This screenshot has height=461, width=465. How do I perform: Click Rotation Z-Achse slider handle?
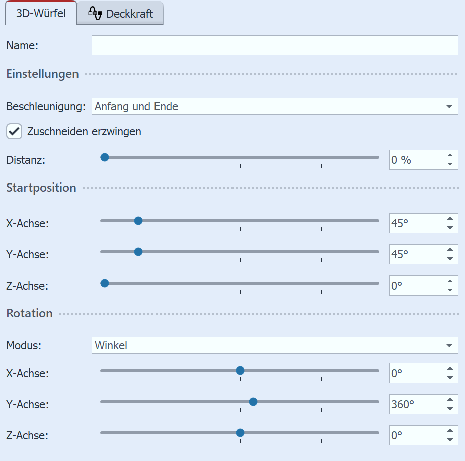pyautogui.click(x=240, y=433)
